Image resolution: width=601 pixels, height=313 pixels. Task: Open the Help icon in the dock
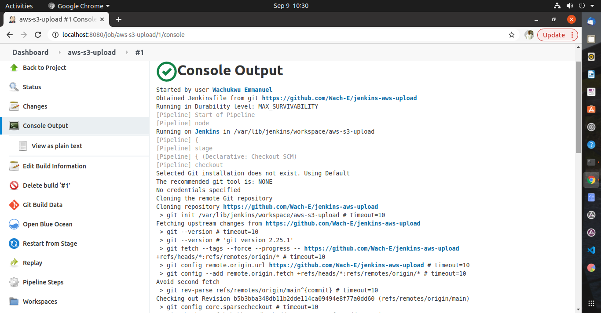point(591,145)
